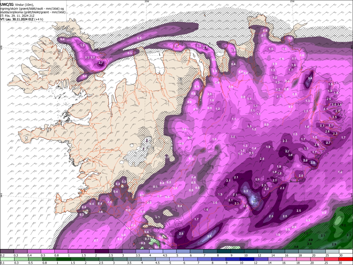Click the dark grey-purple 0.2 swatch in the snow scale
The image size is (353, 265).
[x=7, y=251]
